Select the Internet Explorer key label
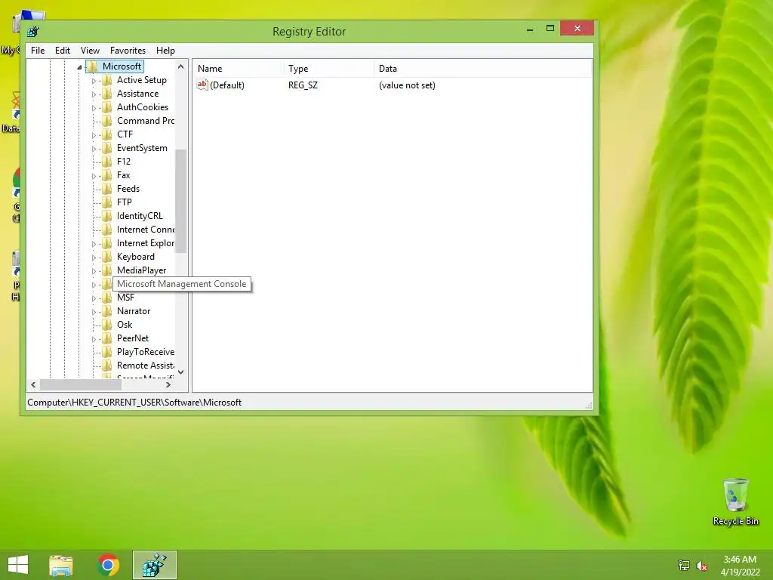773x580 pixels. 146,243
